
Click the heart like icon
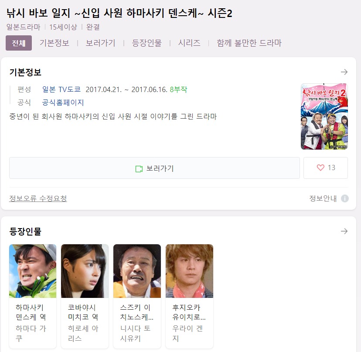click(320, 167)
